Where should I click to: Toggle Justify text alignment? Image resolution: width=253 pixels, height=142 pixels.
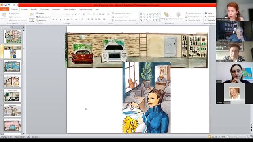(x=100, y=19)
